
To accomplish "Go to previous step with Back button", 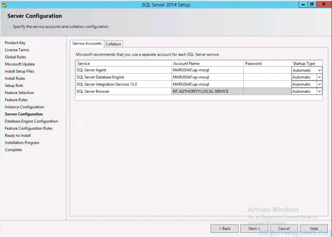I will (225, 229).
